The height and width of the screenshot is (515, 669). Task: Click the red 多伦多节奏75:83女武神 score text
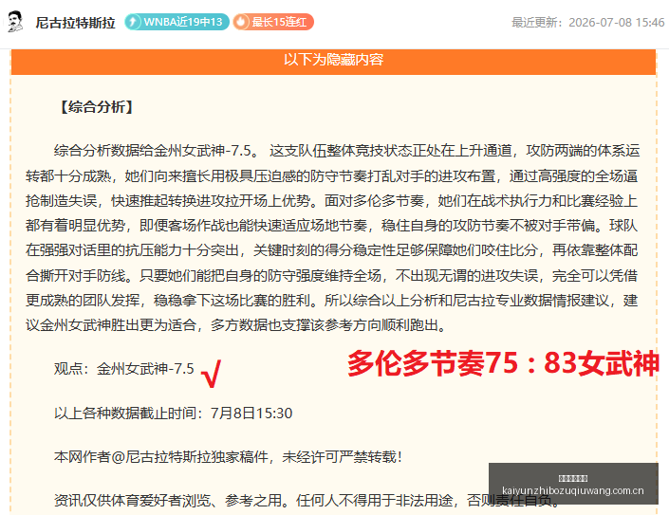[x=504, y=363]
